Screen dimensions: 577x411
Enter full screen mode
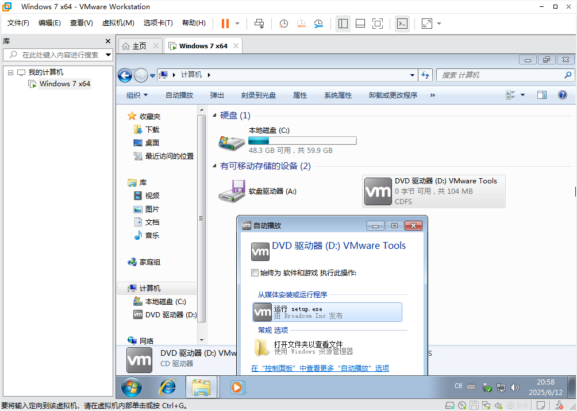(x=378, y=24)
